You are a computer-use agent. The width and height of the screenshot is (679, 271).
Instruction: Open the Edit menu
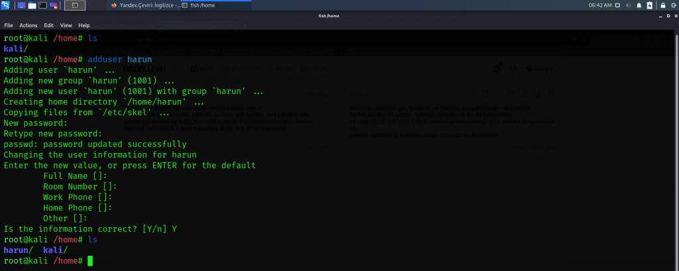click(x=48, y=25)
